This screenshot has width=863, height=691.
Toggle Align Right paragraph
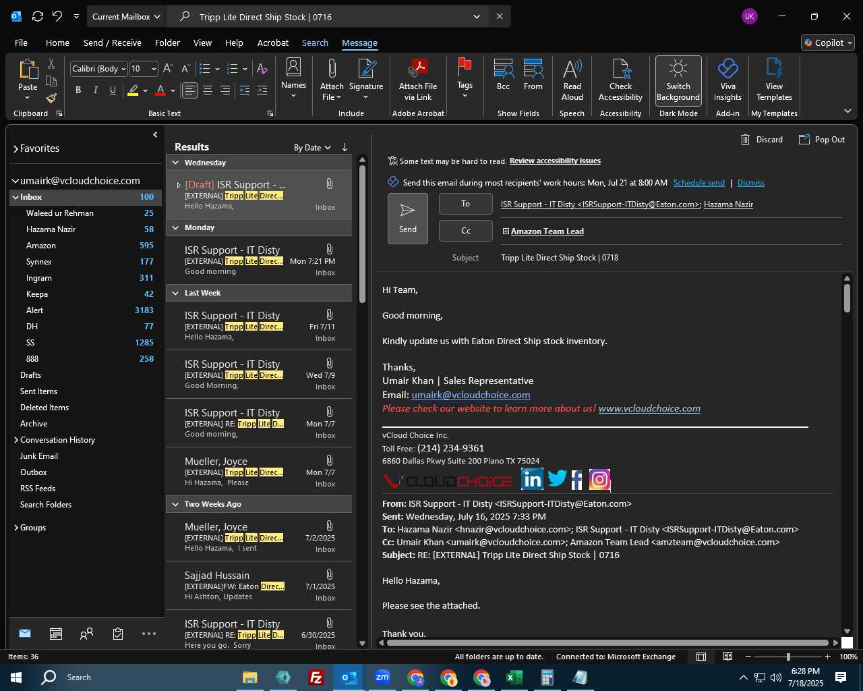[225, 90]
